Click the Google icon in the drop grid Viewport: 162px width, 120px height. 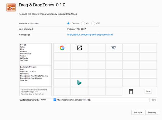(62, 48)
